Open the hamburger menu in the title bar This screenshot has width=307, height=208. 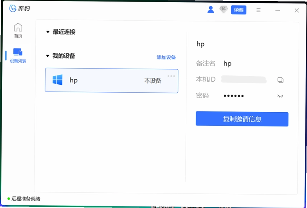coord(258,10)
